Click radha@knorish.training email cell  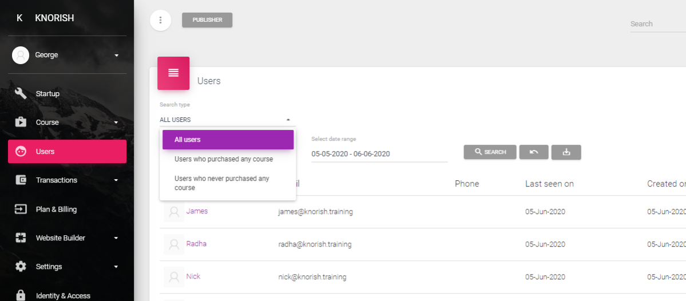[315, 244]
